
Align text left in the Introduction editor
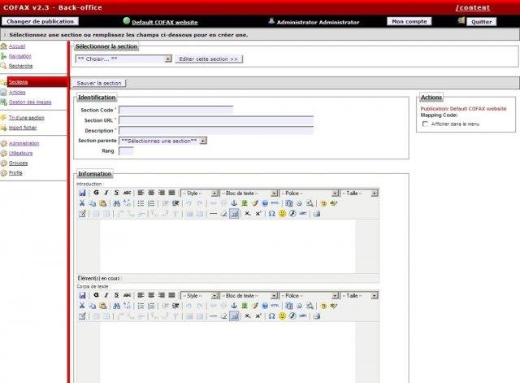click(141, 193)
